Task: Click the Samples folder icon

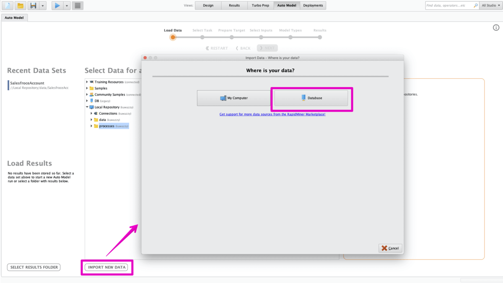Action: pyautogui.click(x=91, y=88)
